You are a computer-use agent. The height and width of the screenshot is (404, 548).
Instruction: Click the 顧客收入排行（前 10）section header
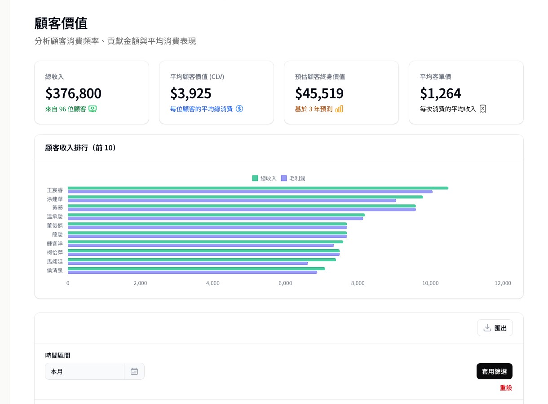[x=81, y=148]
